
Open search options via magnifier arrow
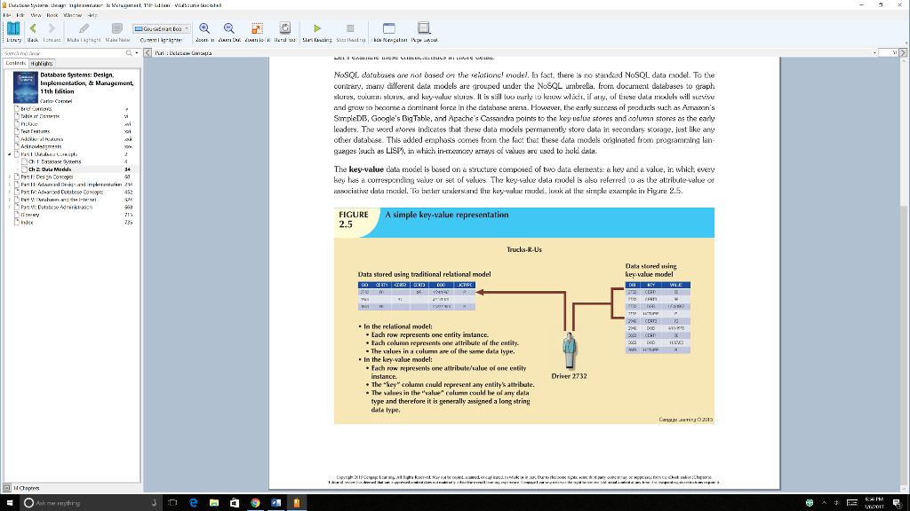tap(136, 53)
